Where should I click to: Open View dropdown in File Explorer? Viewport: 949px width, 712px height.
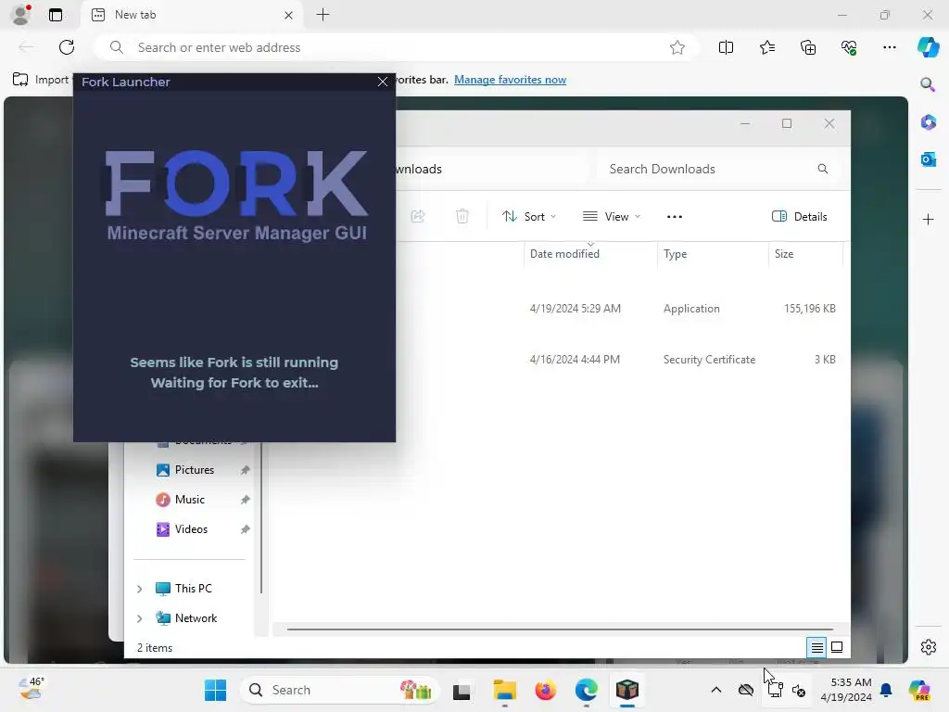(612, 217)
